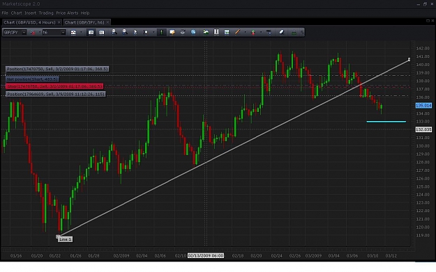Screen dimensions: 436x272
Task: Click the 03/10 date on time axis
Action: [373, 255]
